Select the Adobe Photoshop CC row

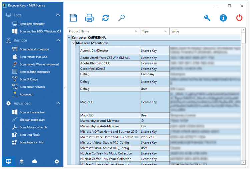tap(110, 63)
